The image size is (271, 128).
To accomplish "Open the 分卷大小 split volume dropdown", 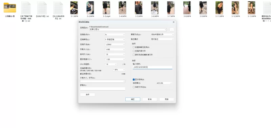I will [103, 81].
